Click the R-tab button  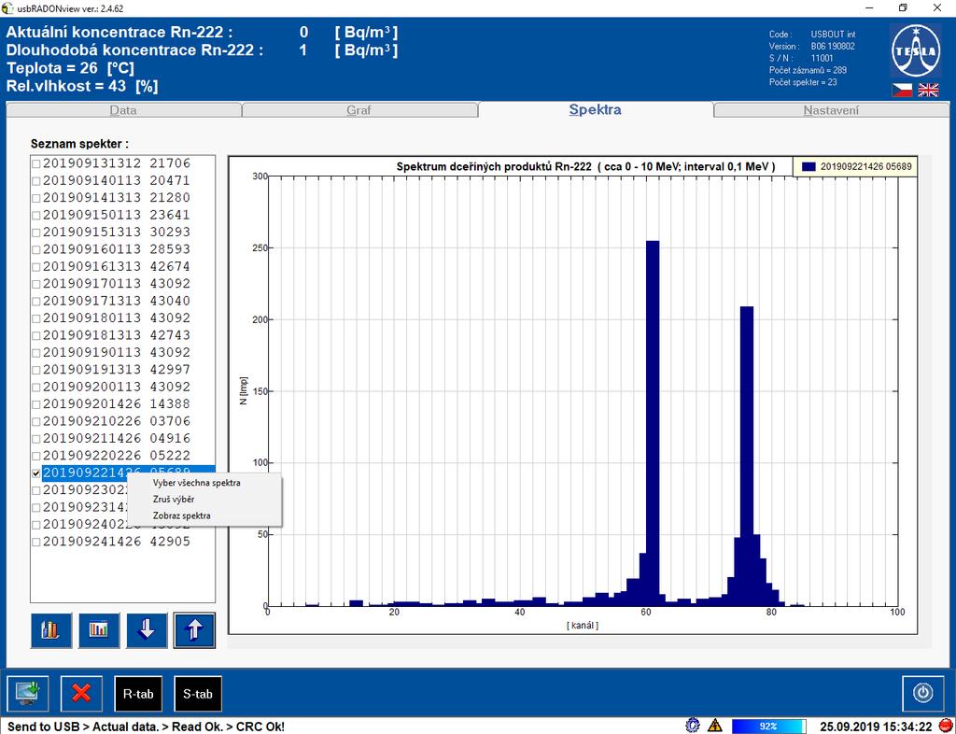(138, 694)
